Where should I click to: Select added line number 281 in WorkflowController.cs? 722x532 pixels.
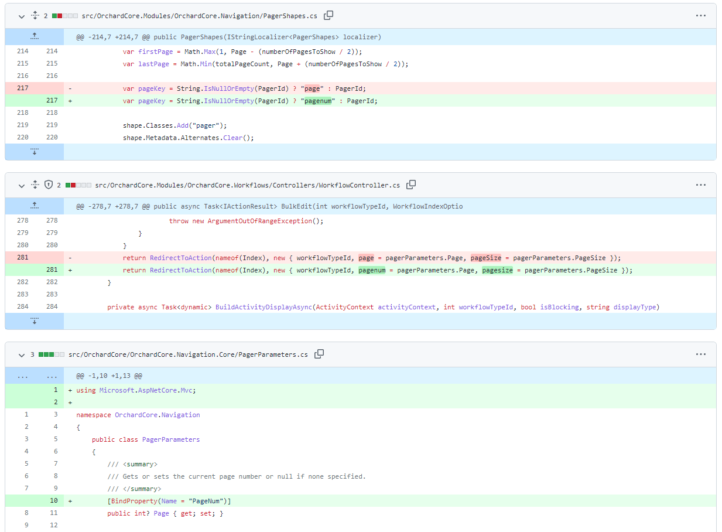click(x=52, y=270)
